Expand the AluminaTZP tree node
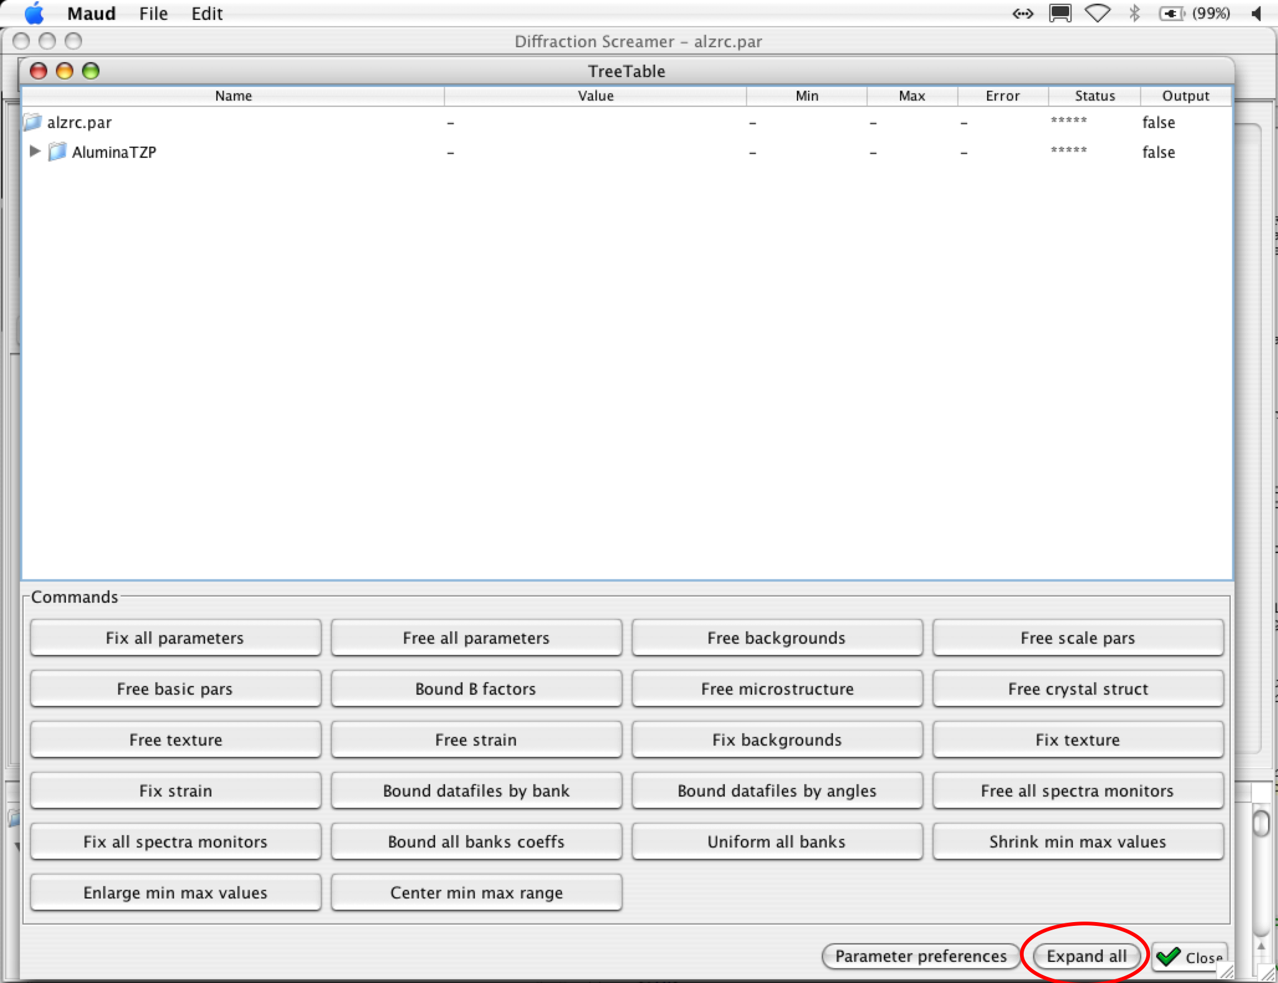 (x=35, y=151)
